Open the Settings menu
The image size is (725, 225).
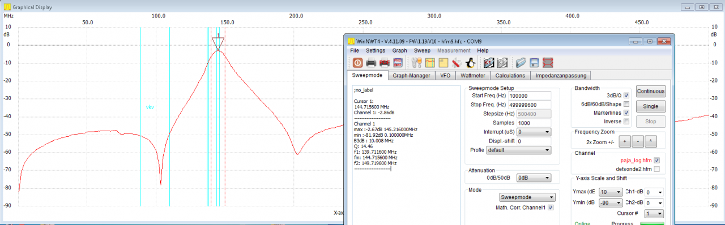tap(376, 51)
